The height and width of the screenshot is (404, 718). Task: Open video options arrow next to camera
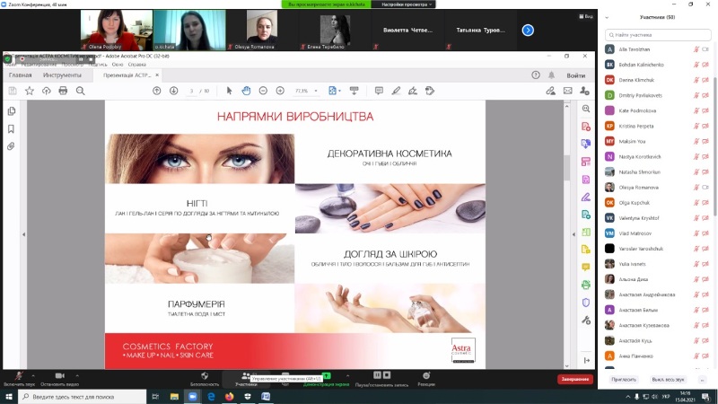click(77, 375)
